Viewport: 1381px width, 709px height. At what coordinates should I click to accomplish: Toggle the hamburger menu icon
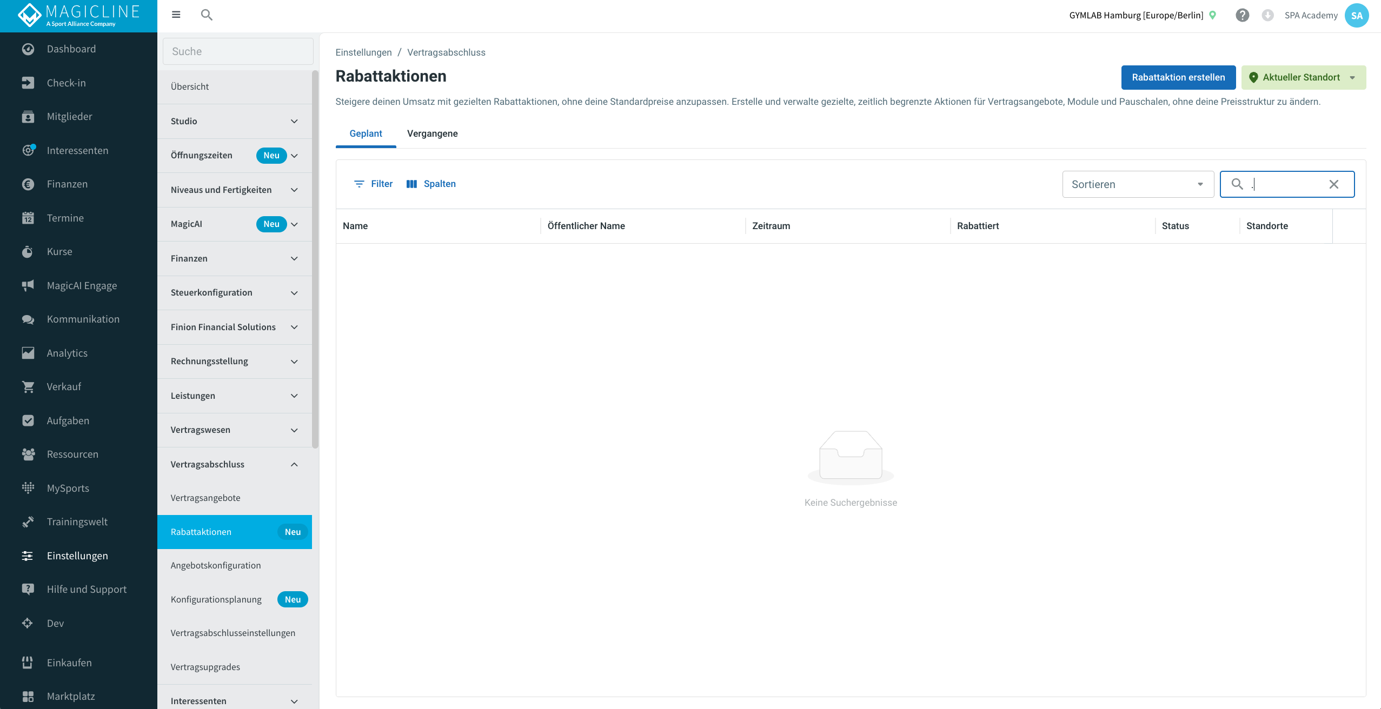click(x=176, y=15)
